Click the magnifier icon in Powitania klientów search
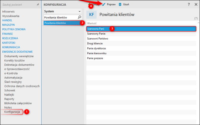200x125 pixels. pos(79,17)
